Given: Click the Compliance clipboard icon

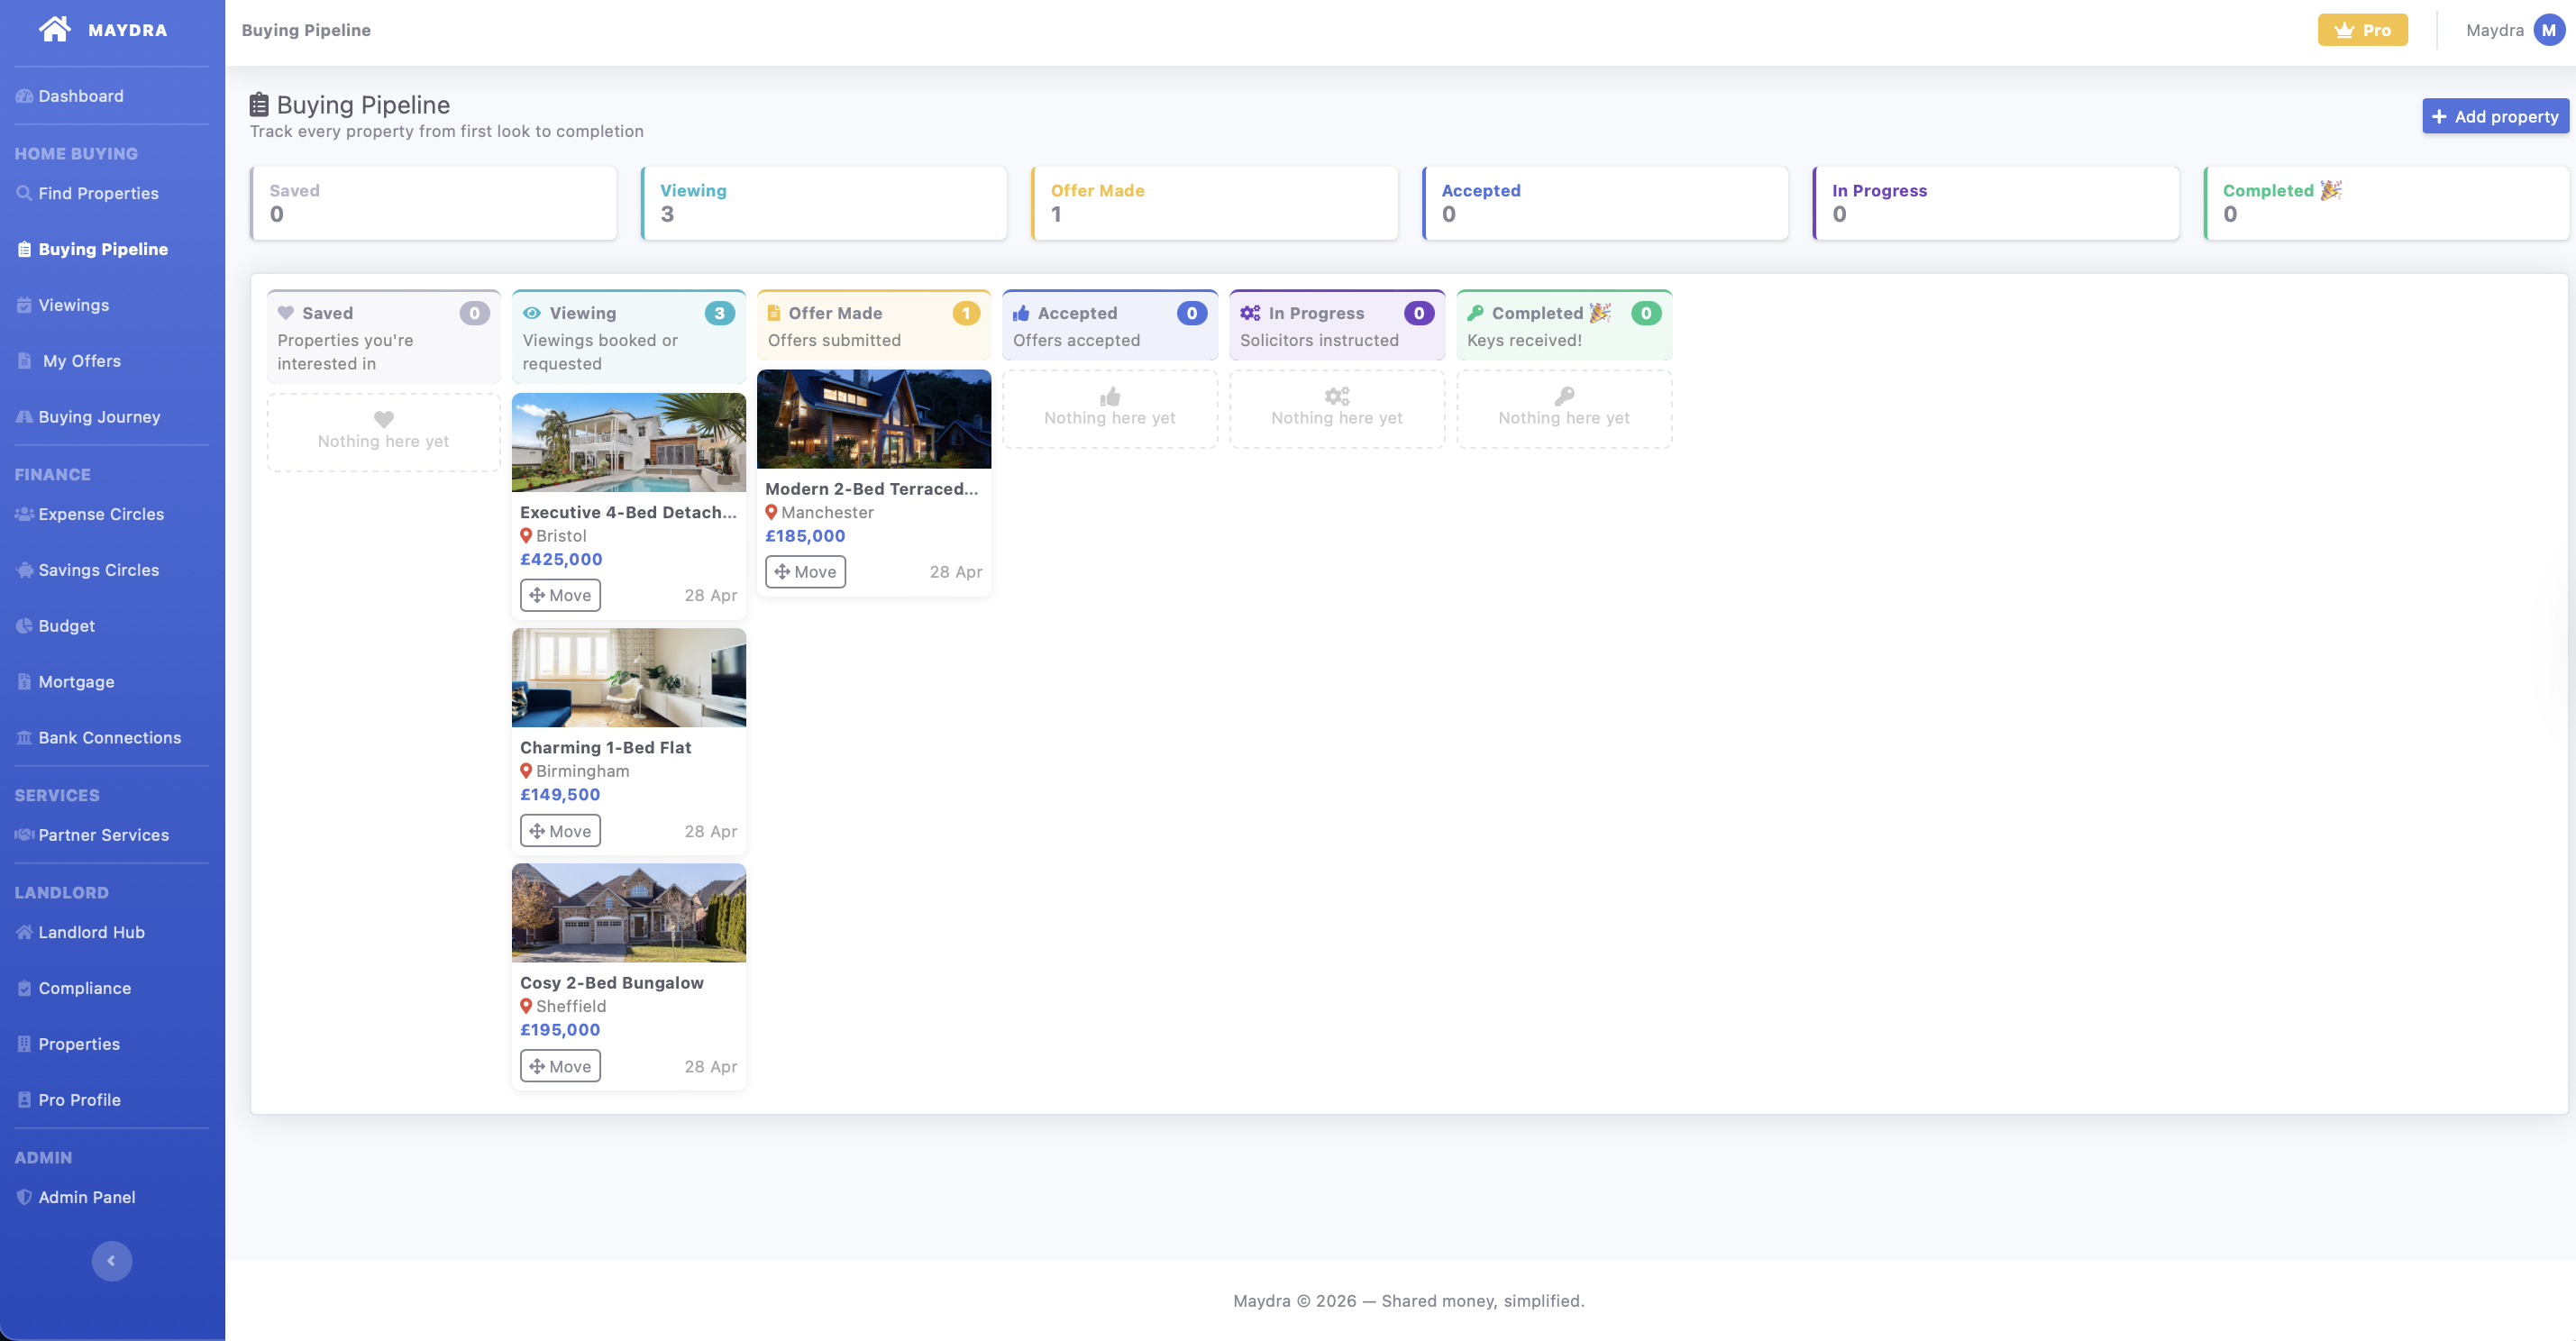Looking at the screenshot, I should [x=24, y=988].
